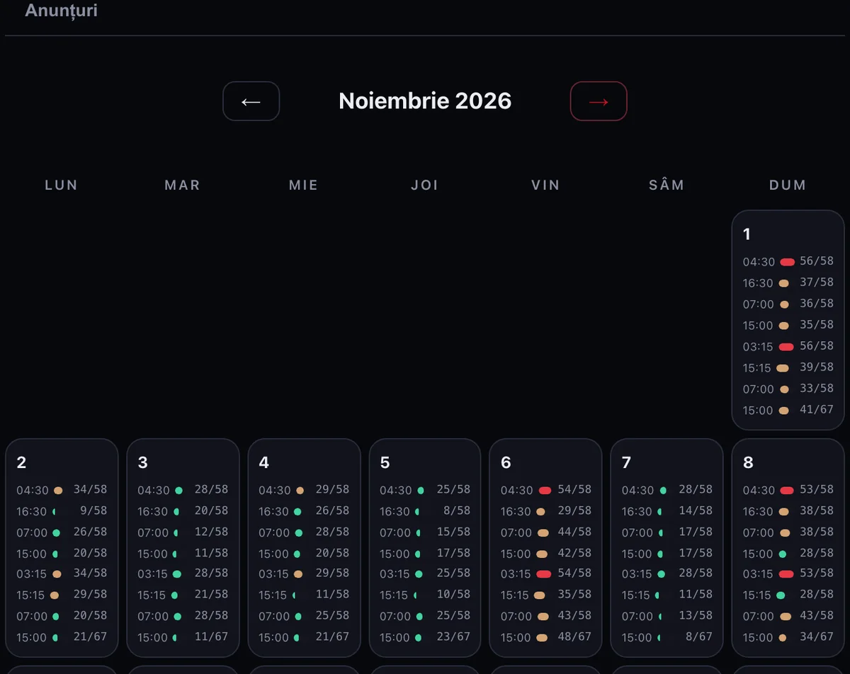This screenshot has width=850, height=674.
Task: Go to the previous month with the left arrow
Action: pos(251,101)
